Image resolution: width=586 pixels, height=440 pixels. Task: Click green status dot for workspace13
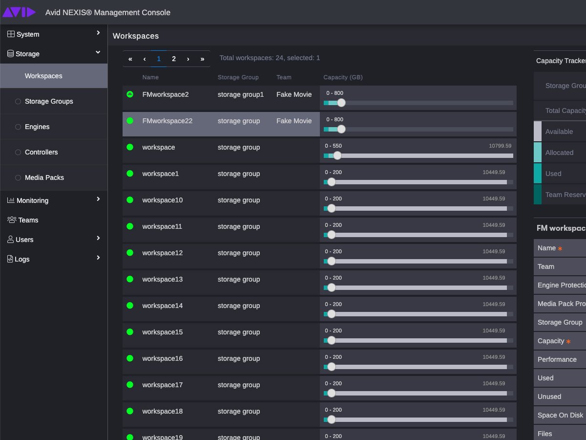[130, 279]
